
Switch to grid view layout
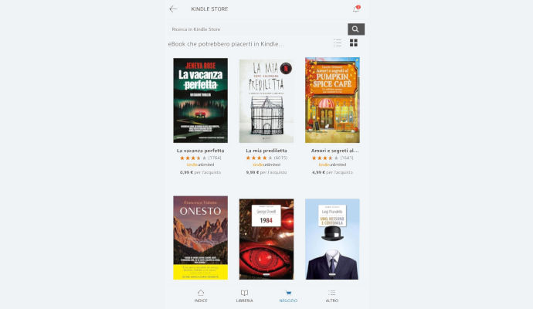(354, 42)
